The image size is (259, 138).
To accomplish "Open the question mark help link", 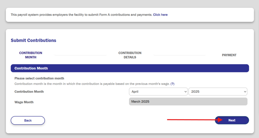I will (x=172, y=84).
